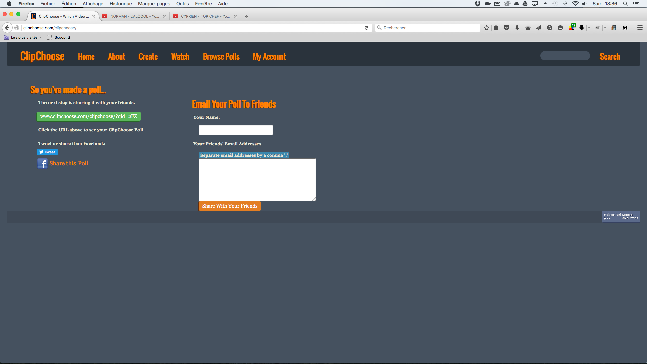The image size is (647, 364).
Task: Bookmark this page with the star icon
Action: pyautogui.click(x=486, y=28)
